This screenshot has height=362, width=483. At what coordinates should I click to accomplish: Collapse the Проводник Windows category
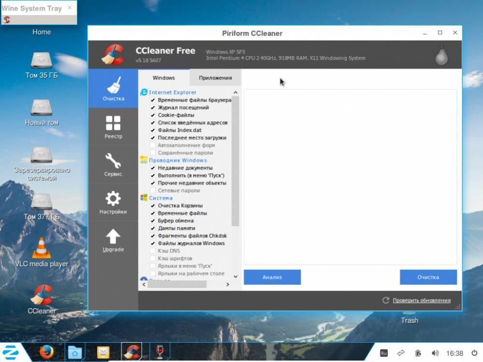(x=177, y=160)
